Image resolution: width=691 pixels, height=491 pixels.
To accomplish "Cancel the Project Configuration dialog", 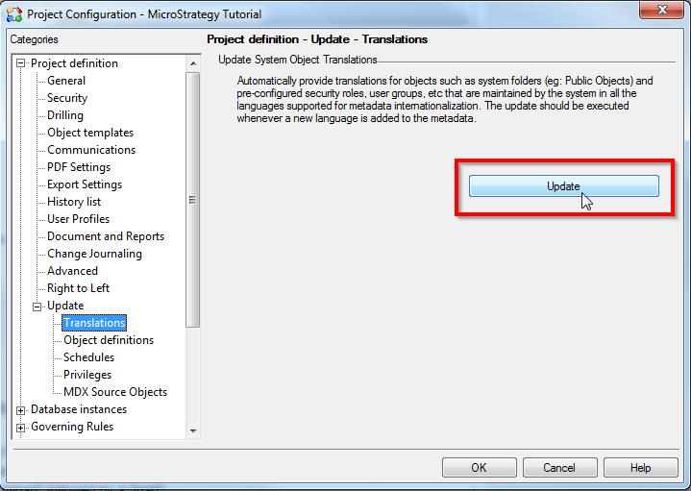I will point(559,467).
